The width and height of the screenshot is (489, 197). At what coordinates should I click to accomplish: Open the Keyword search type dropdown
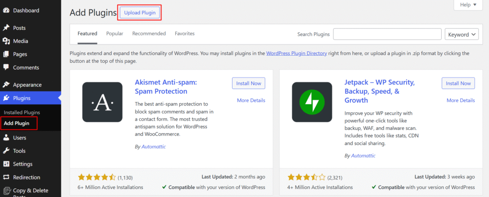pyautogui.click(x=462, y=34)
